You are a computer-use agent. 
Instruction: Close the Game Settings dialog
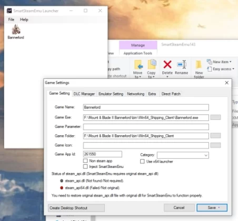click(x=226, y=83)
